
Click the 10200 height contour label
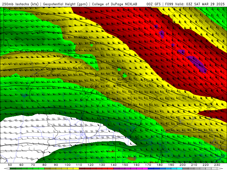[x=5, y=10]
